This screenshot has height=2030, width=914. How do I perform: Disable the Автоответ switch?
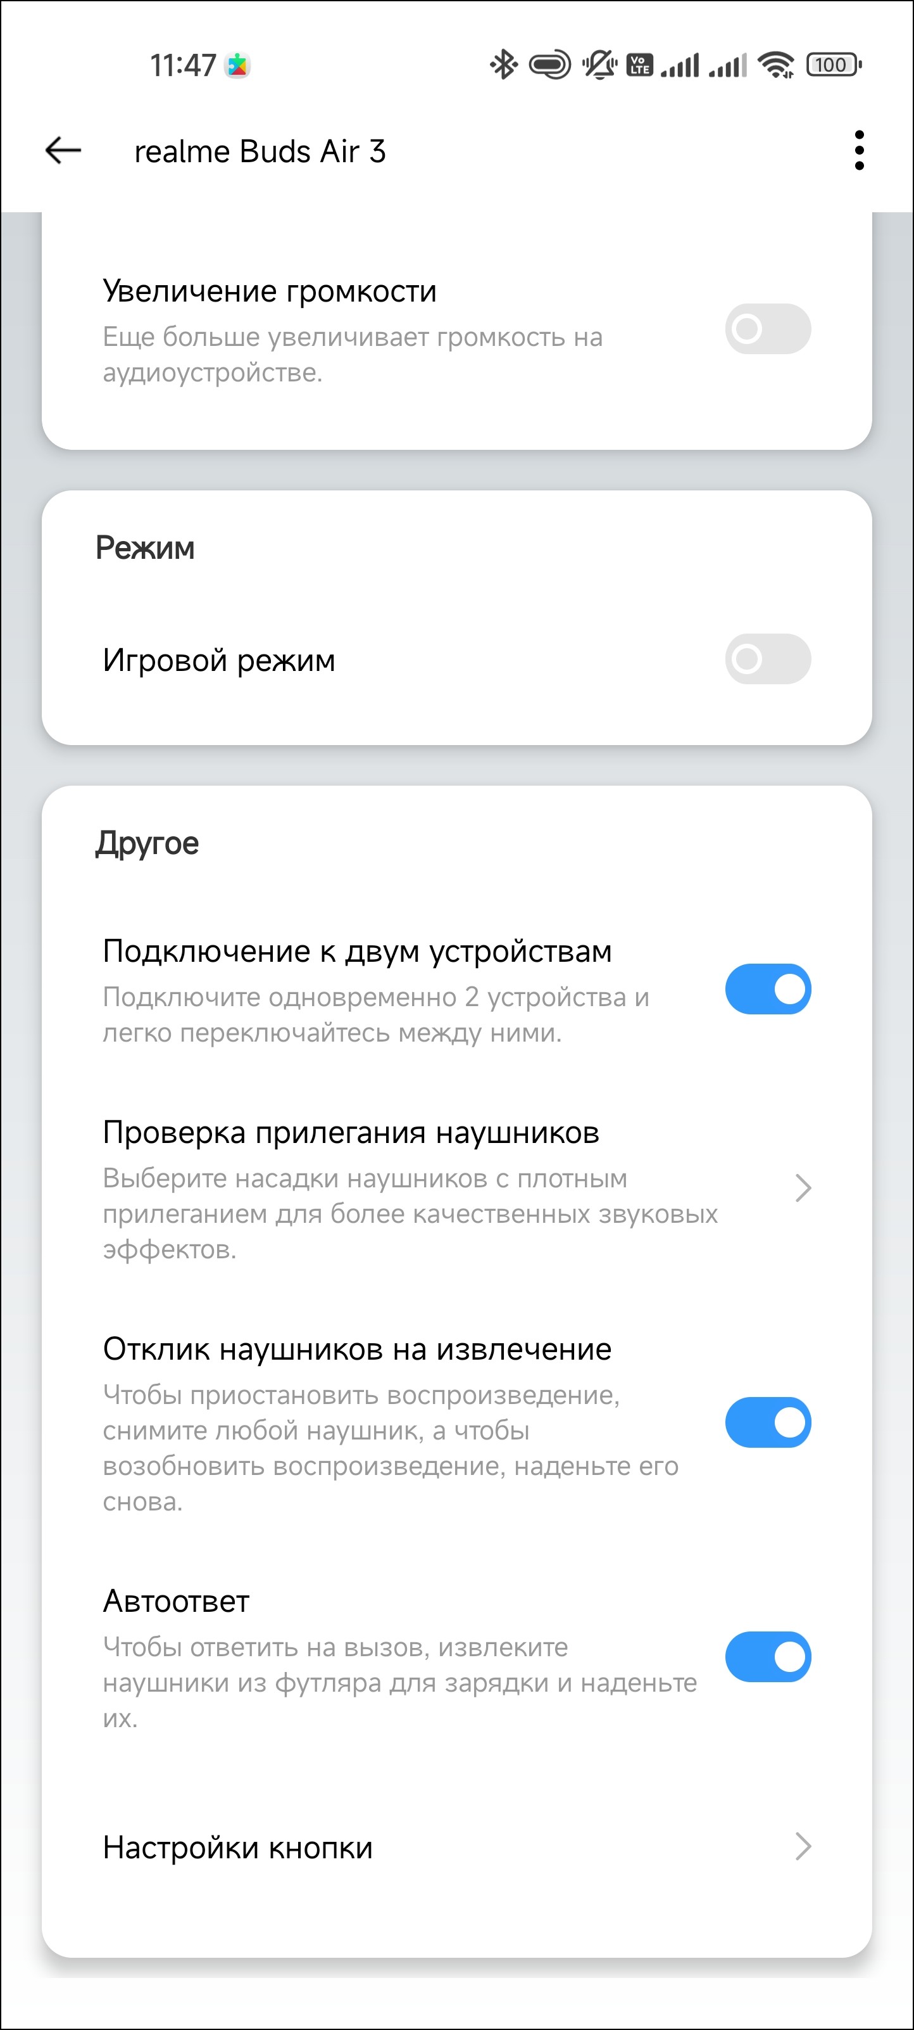pos(768,1656)
